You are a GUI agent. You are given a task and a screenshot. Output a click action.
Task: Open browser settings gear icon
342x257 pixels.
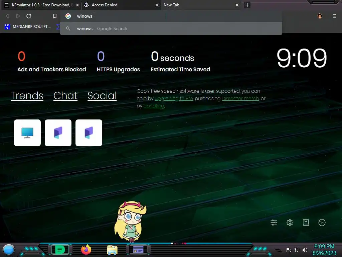pos(290,223)
